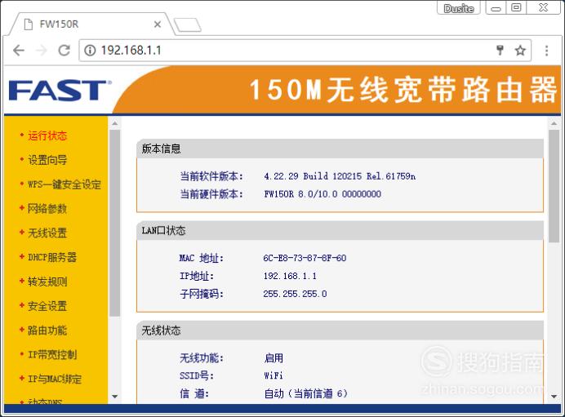Click channel value 自动 (当前信道 6)
565x417 pixels.
(x=306, y=393)
